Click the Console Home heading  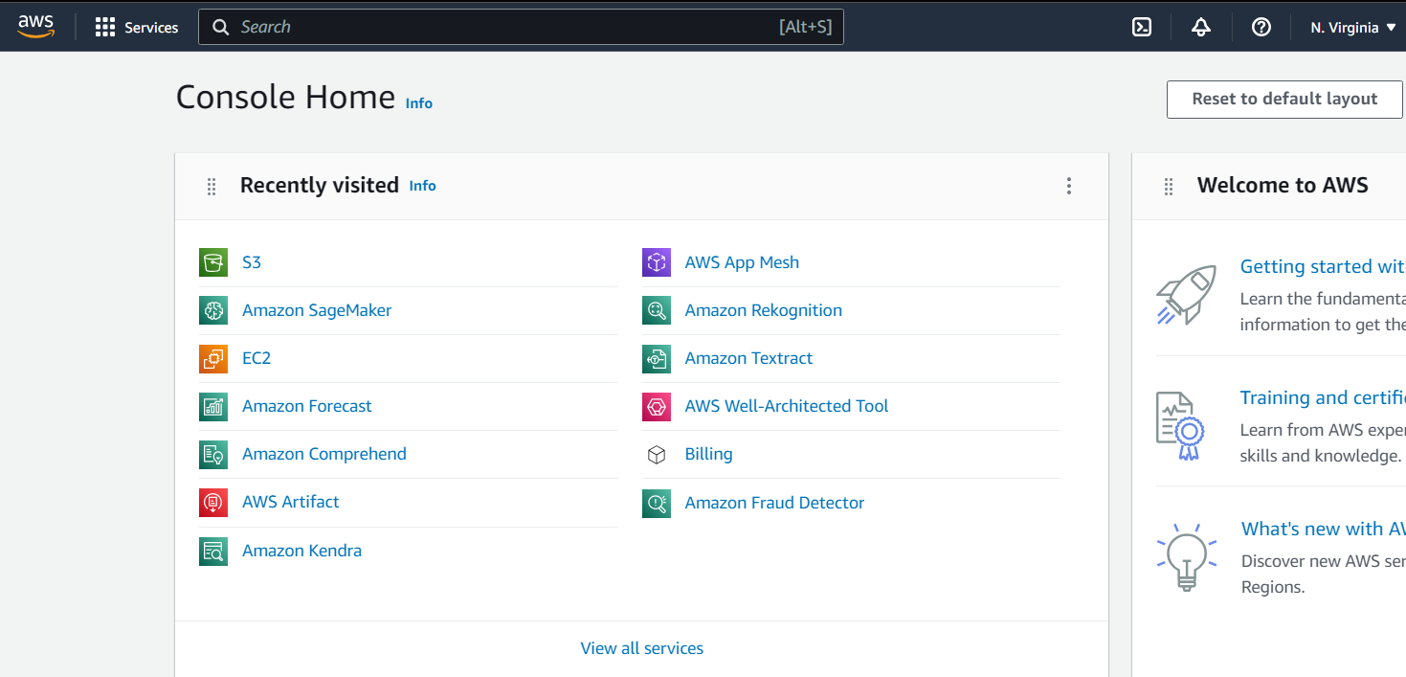click(285, 98)
